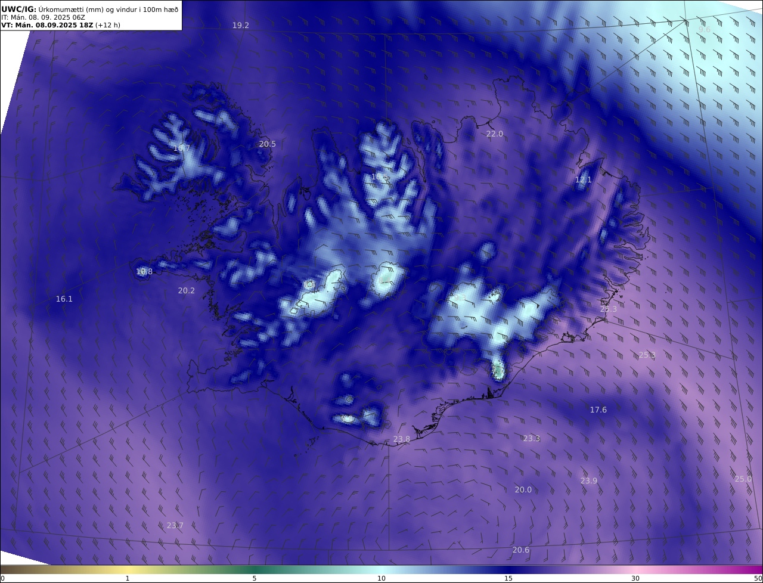Click the 25.0 value label
The height and width of the screenshot is (583, 763).
pos(743,479)
